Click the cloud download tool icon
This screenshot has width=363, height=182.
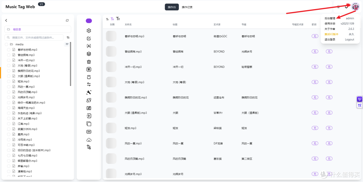coord(89,140)
